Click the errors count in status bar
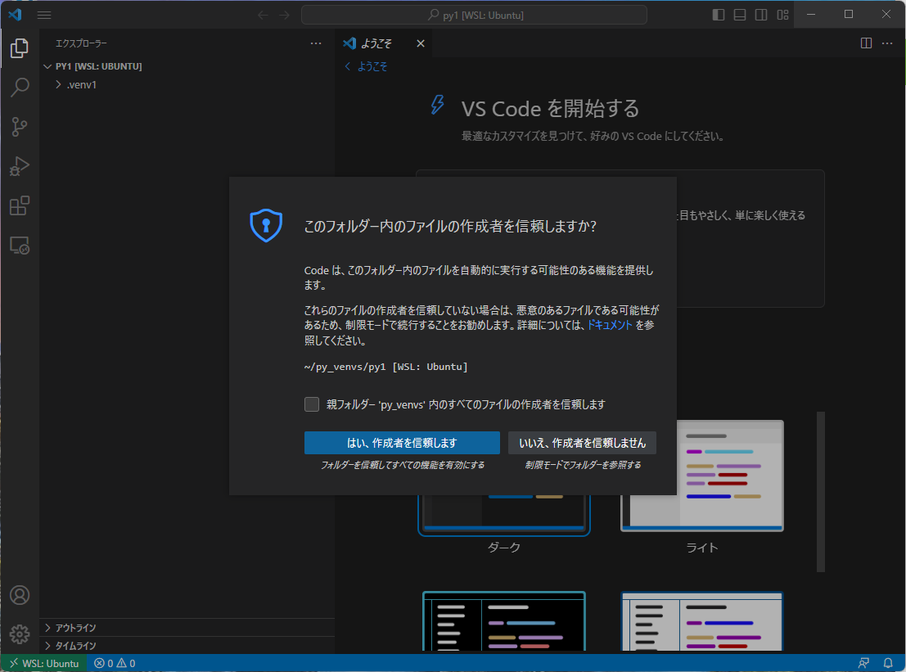The image size is (906, 672). [x=104, y=663]
